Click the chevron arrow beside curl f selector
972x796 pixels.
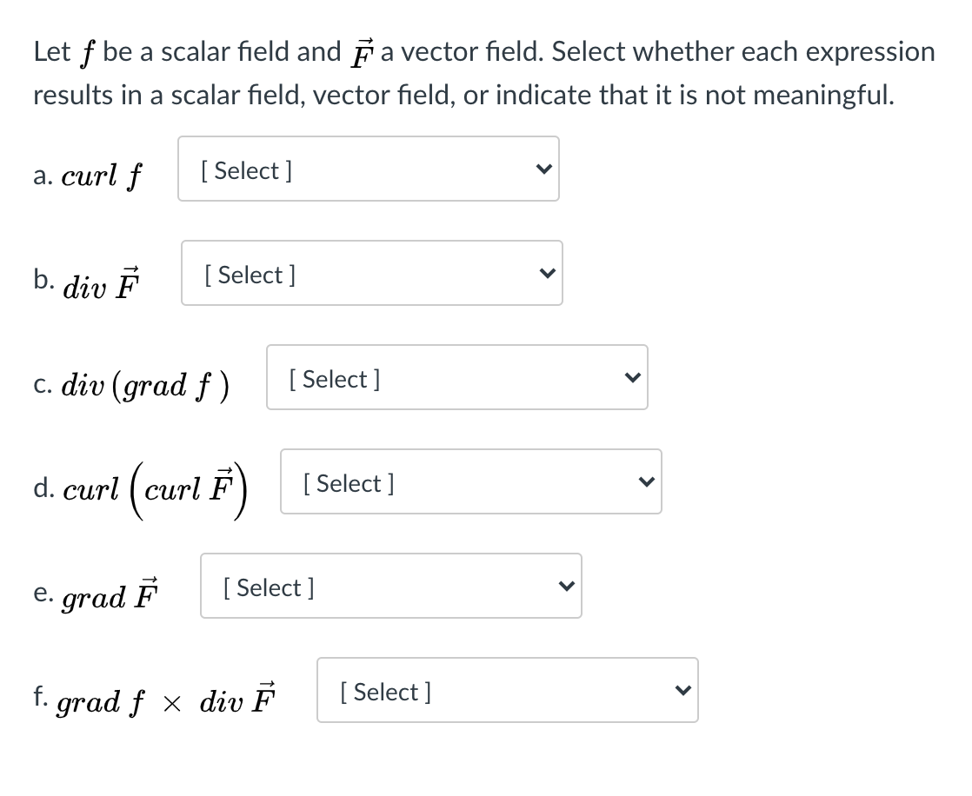(543, 169)
